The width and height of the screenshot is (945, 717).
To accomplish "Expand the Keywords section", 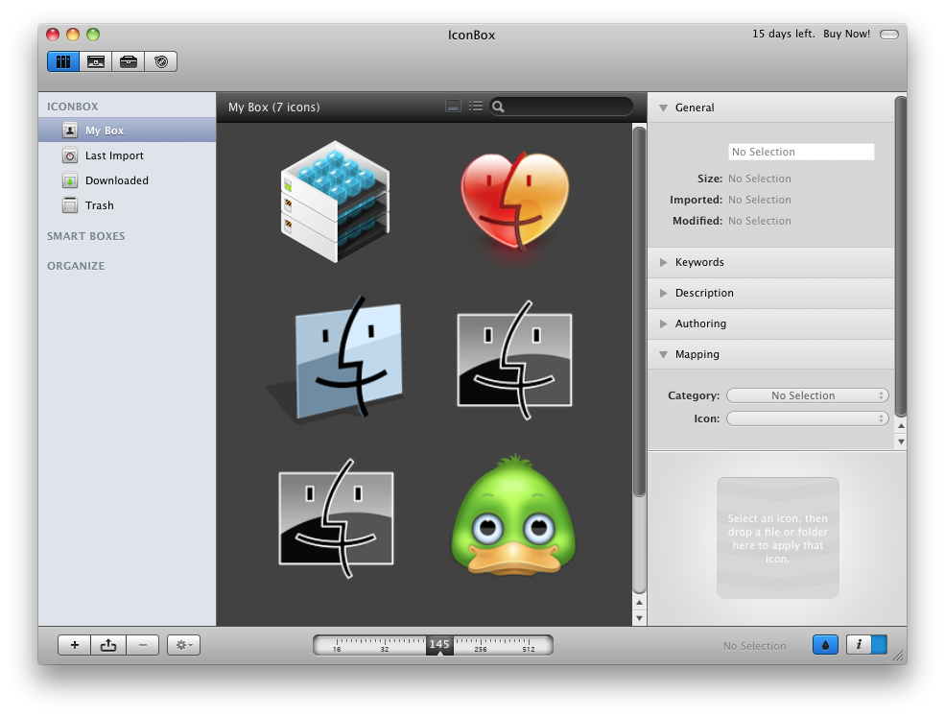I will (664, 262).
